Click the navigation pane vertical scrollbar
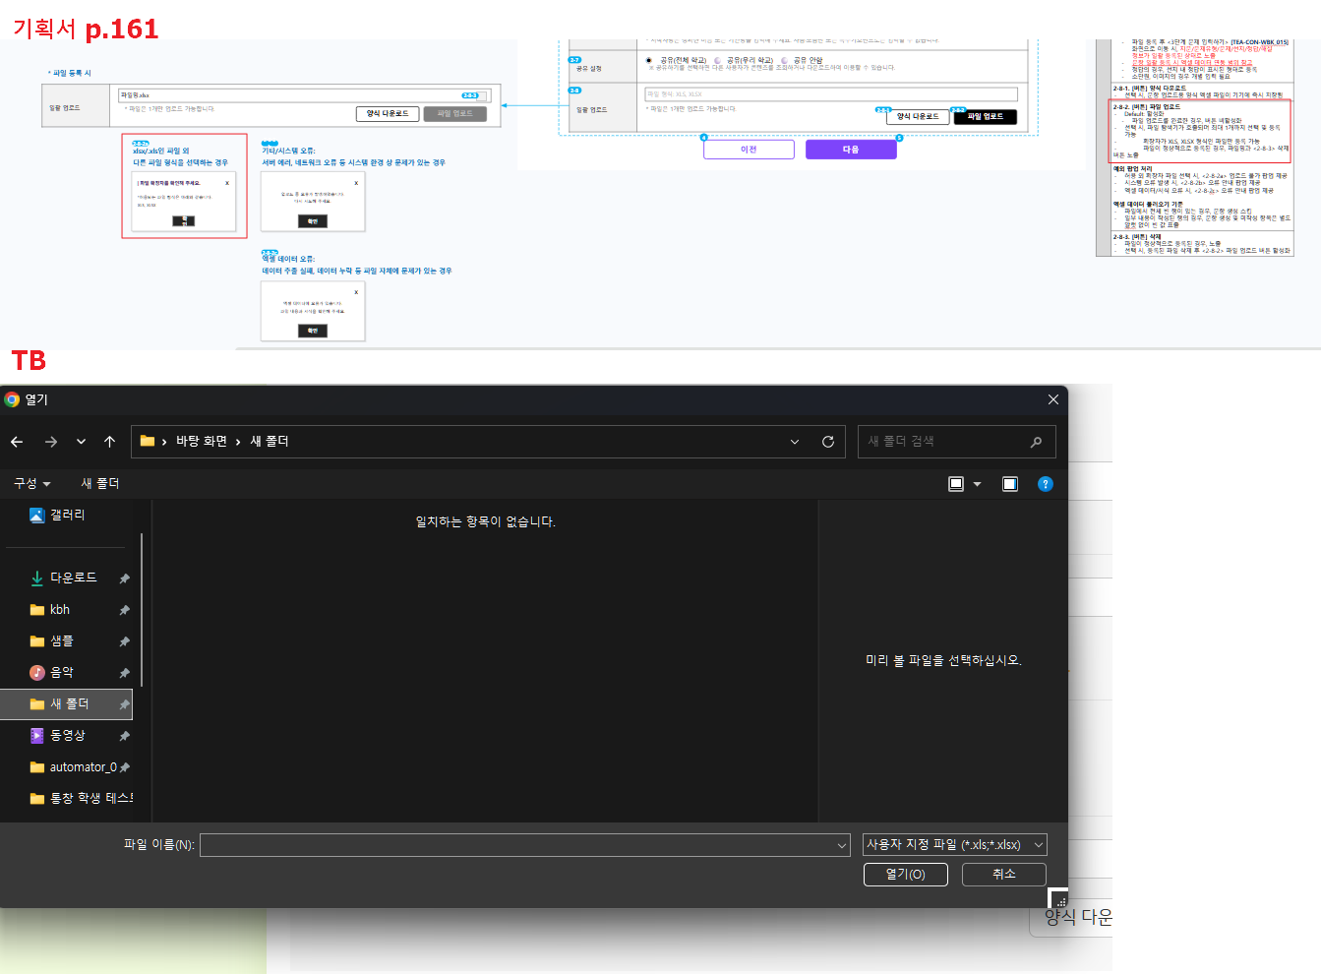Viewport: 1321px width, 974px height. pos(143,610)
